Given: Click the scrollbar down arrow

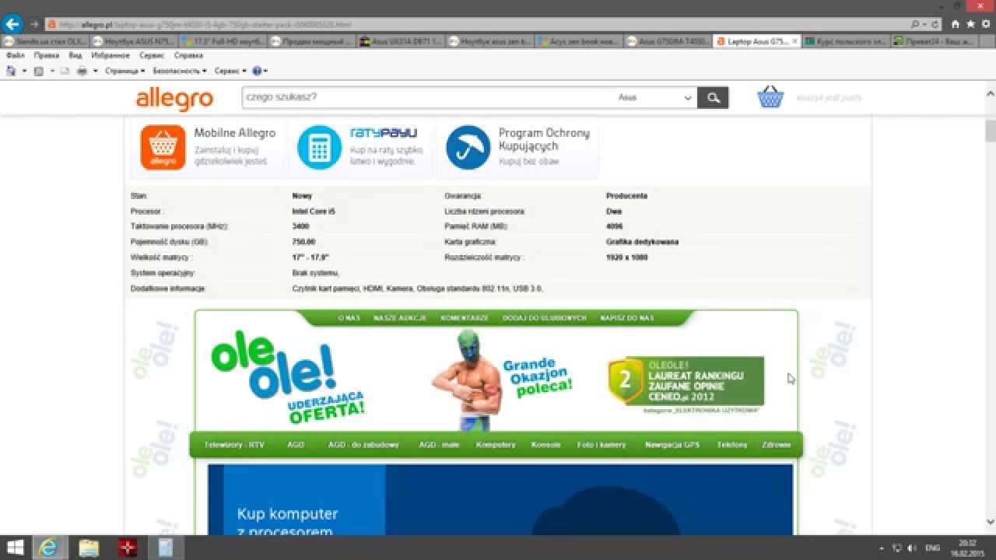Looking at the screenshot, I should click(991, 523).
